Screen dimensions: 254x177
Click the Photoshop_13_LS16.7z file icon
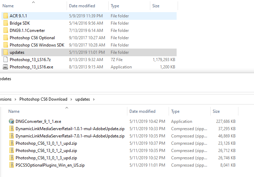(x=6, y=60)
